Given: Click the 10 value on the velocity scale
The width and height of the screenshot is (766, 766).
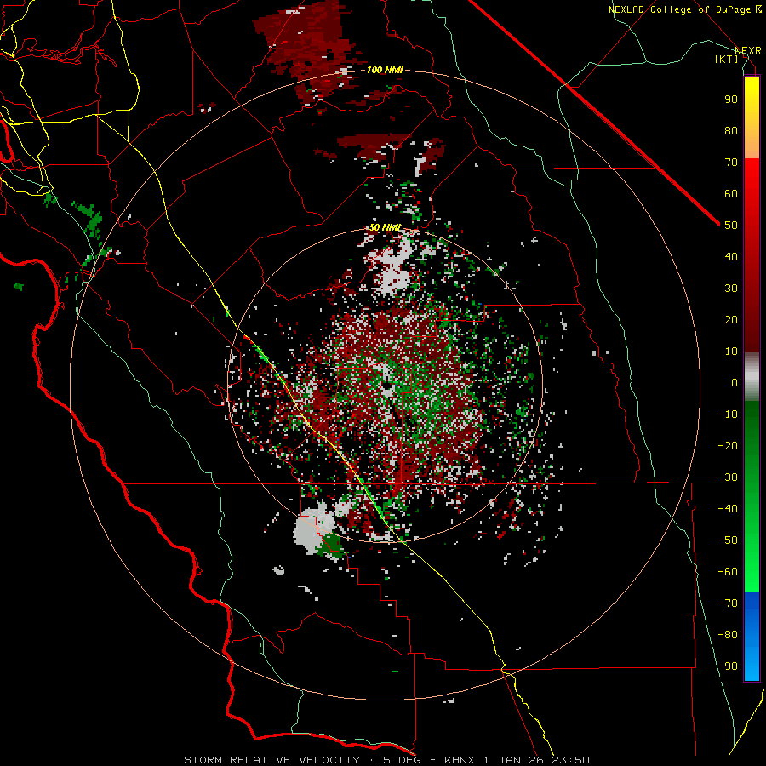Looking at the screenshot, I should [x=731, y=352].
